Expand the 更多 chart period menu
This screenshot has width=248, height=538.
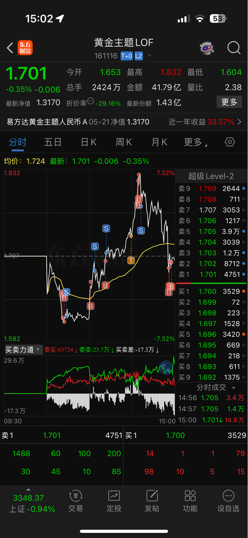(x=195, y=142)
